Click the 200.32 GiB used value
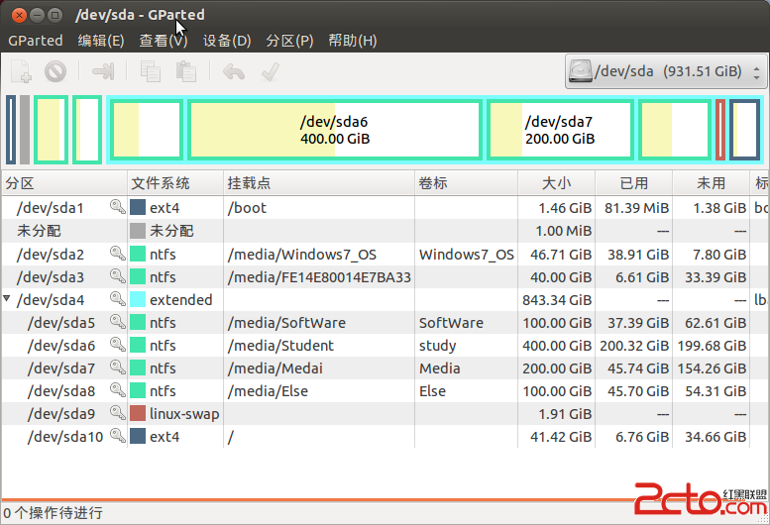This screenshot has width=770, height=525. [634, 345]
